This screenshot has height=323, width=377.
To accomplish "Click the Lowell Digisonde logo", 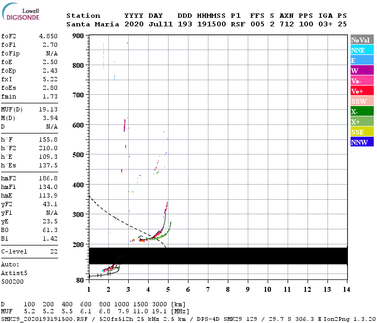I will point(20,11).
